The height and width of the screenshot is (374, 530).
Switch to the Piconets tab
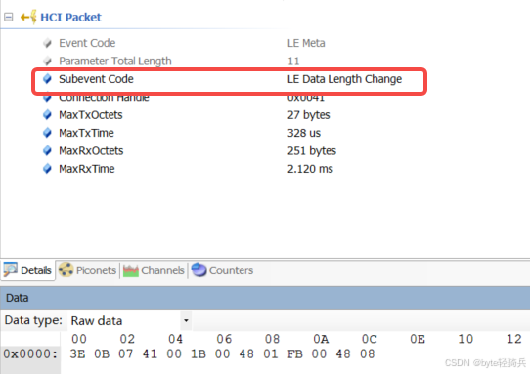point(88,270)
